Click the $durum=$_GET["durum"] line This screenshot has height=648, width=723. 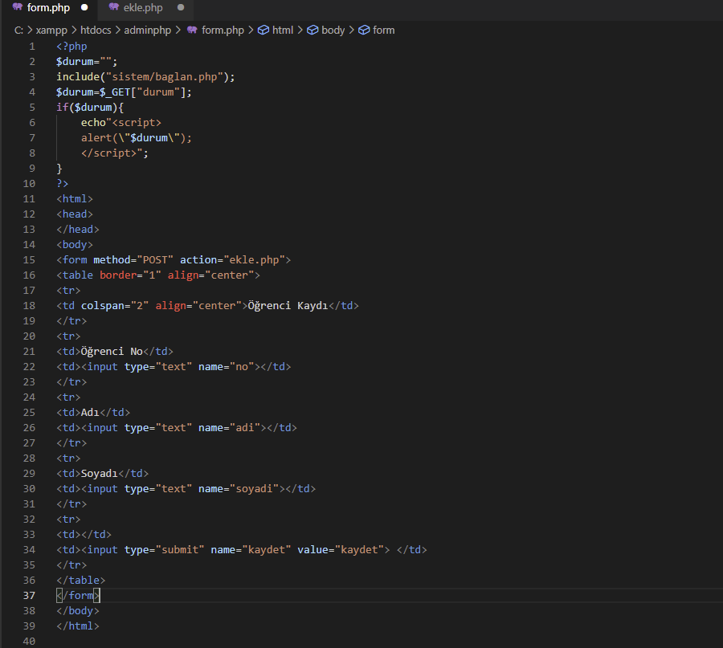pos(124,92)
